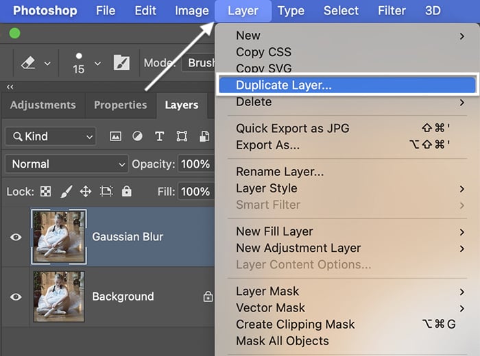
Task: Toggle the lock all padlock icon
Action: point(126,191)
